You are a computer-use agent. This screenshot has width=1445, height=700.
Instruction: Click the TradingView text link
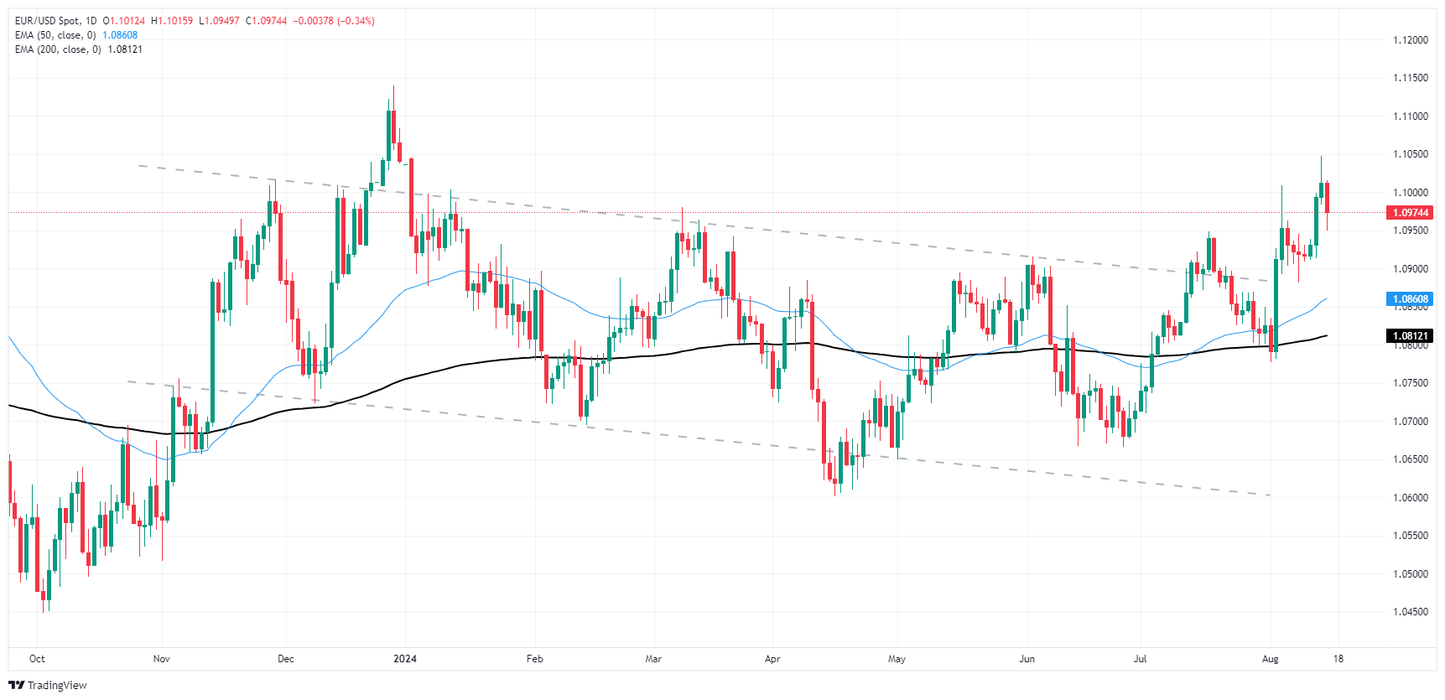57,686
